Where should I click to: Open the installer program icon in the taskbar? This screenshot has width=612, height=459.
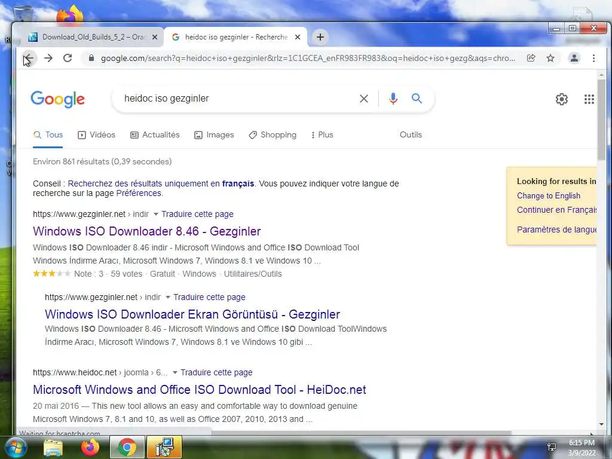click(x=164, y=448)
